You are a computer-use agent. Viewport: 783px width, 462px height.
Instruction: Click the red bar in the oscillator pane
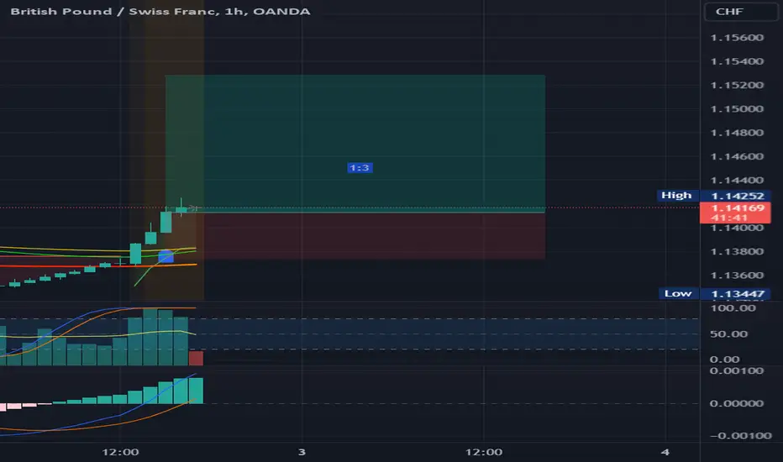click(x=196, y=359)
